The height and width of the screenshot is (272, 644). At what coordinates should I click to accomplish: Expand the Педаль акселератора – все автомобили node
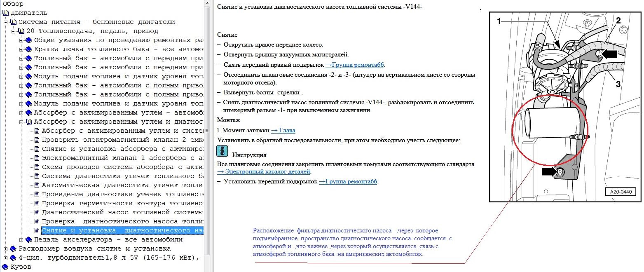click(x=21, y=240)
